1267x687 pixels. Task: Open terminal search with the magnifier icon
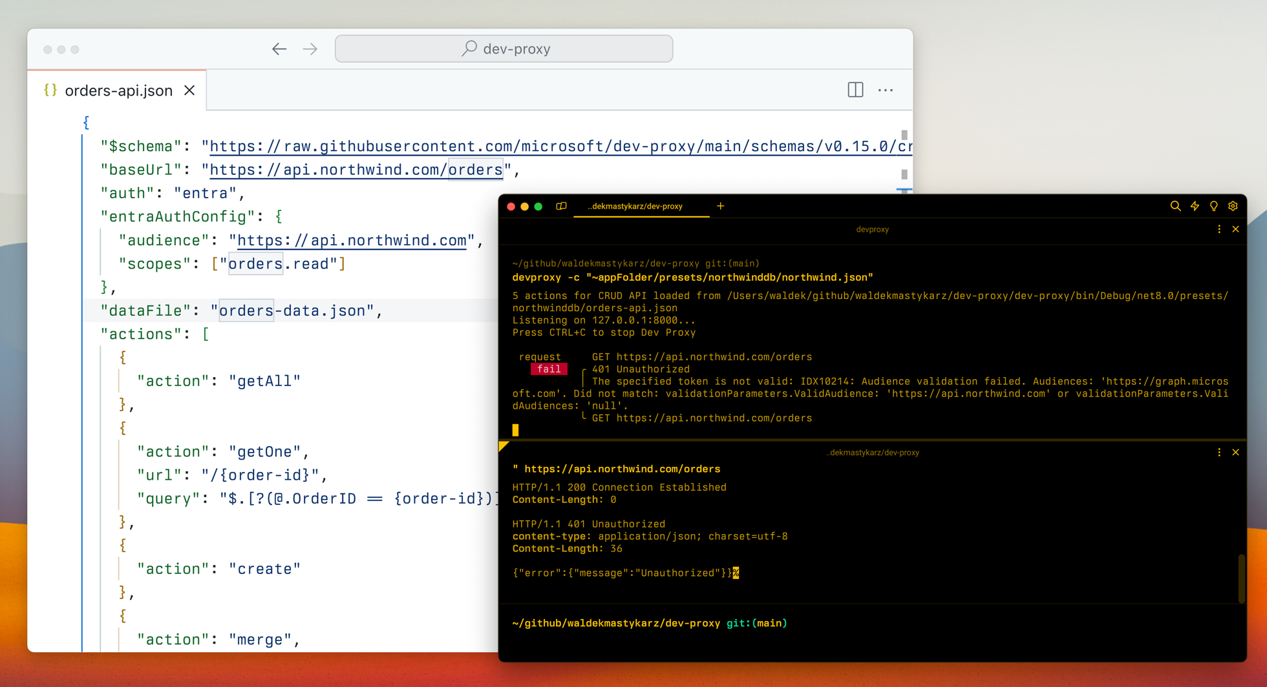(x=1175, y=206)
